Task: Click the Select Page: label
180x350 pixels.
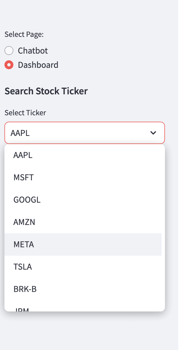Action: (24, 34)
